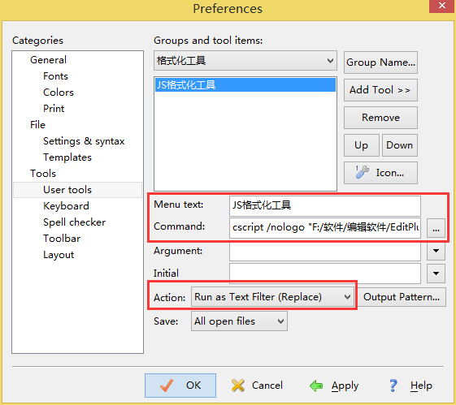Select the Spell checker category
Viewport: 456px width, 405px height.
tap(75, 222)
